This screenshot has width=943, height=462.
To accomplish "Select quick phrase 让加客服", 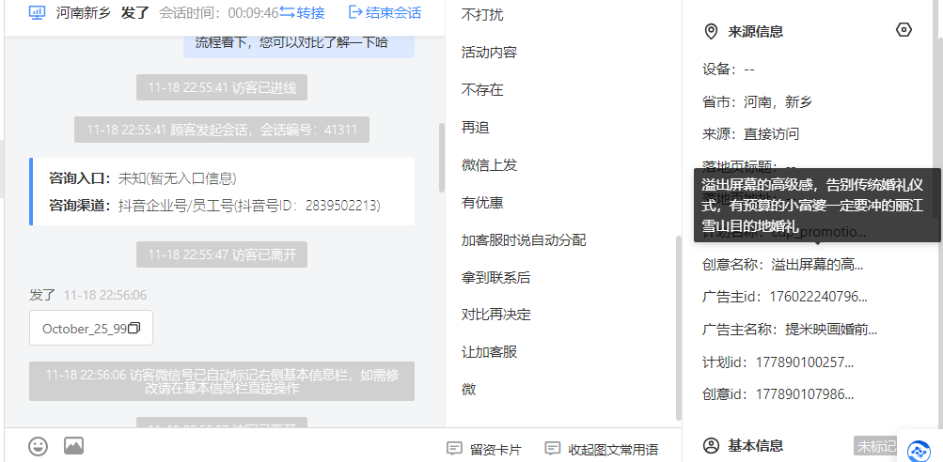I will pos(489,352).
